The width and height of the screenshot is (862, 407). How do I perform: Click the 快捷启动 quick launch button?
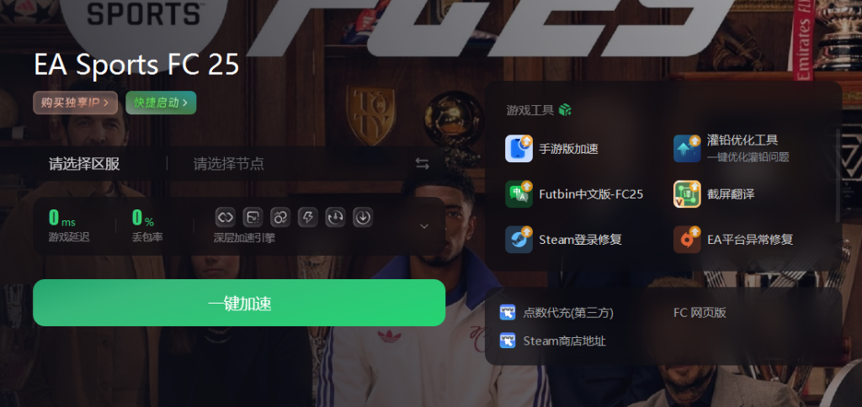[x=161, y=103]
